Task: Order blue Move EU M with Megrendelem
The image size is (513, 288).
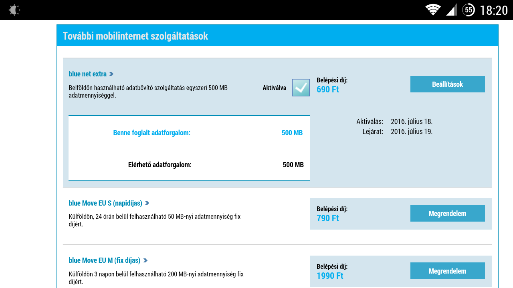Action: pyautogui.click(x=448, y=271)
